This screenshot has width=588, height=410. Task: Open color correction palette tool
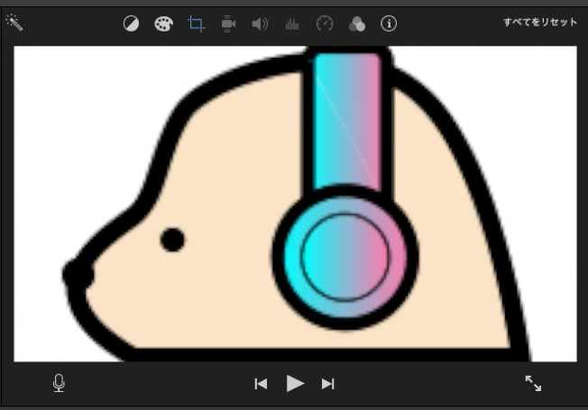click(163, 24)
